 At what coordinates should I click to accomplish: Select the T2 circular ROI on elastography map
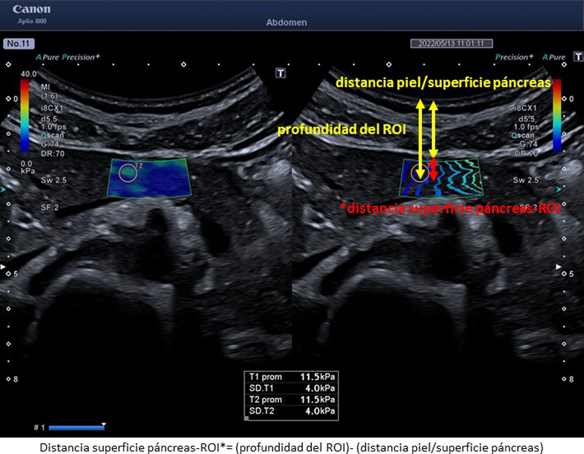tap(128, 173)
